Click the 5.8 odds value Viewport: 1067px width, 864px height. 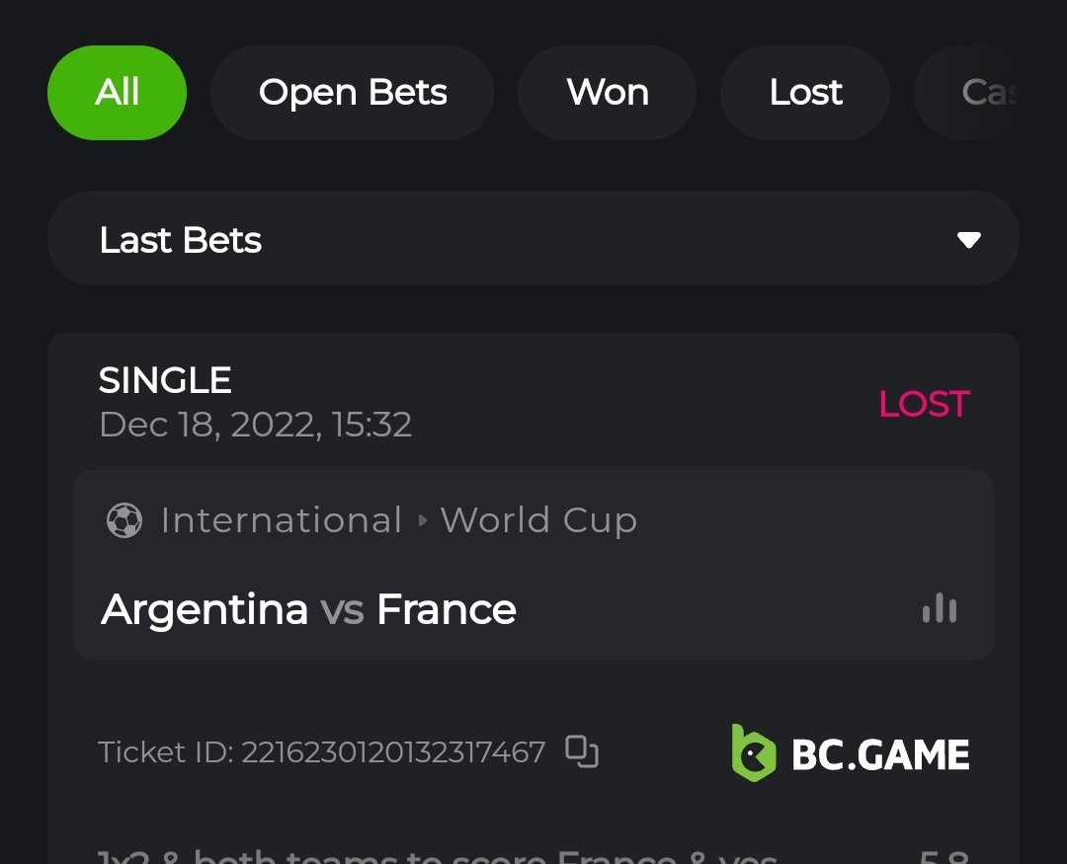(x=944, y=857)
